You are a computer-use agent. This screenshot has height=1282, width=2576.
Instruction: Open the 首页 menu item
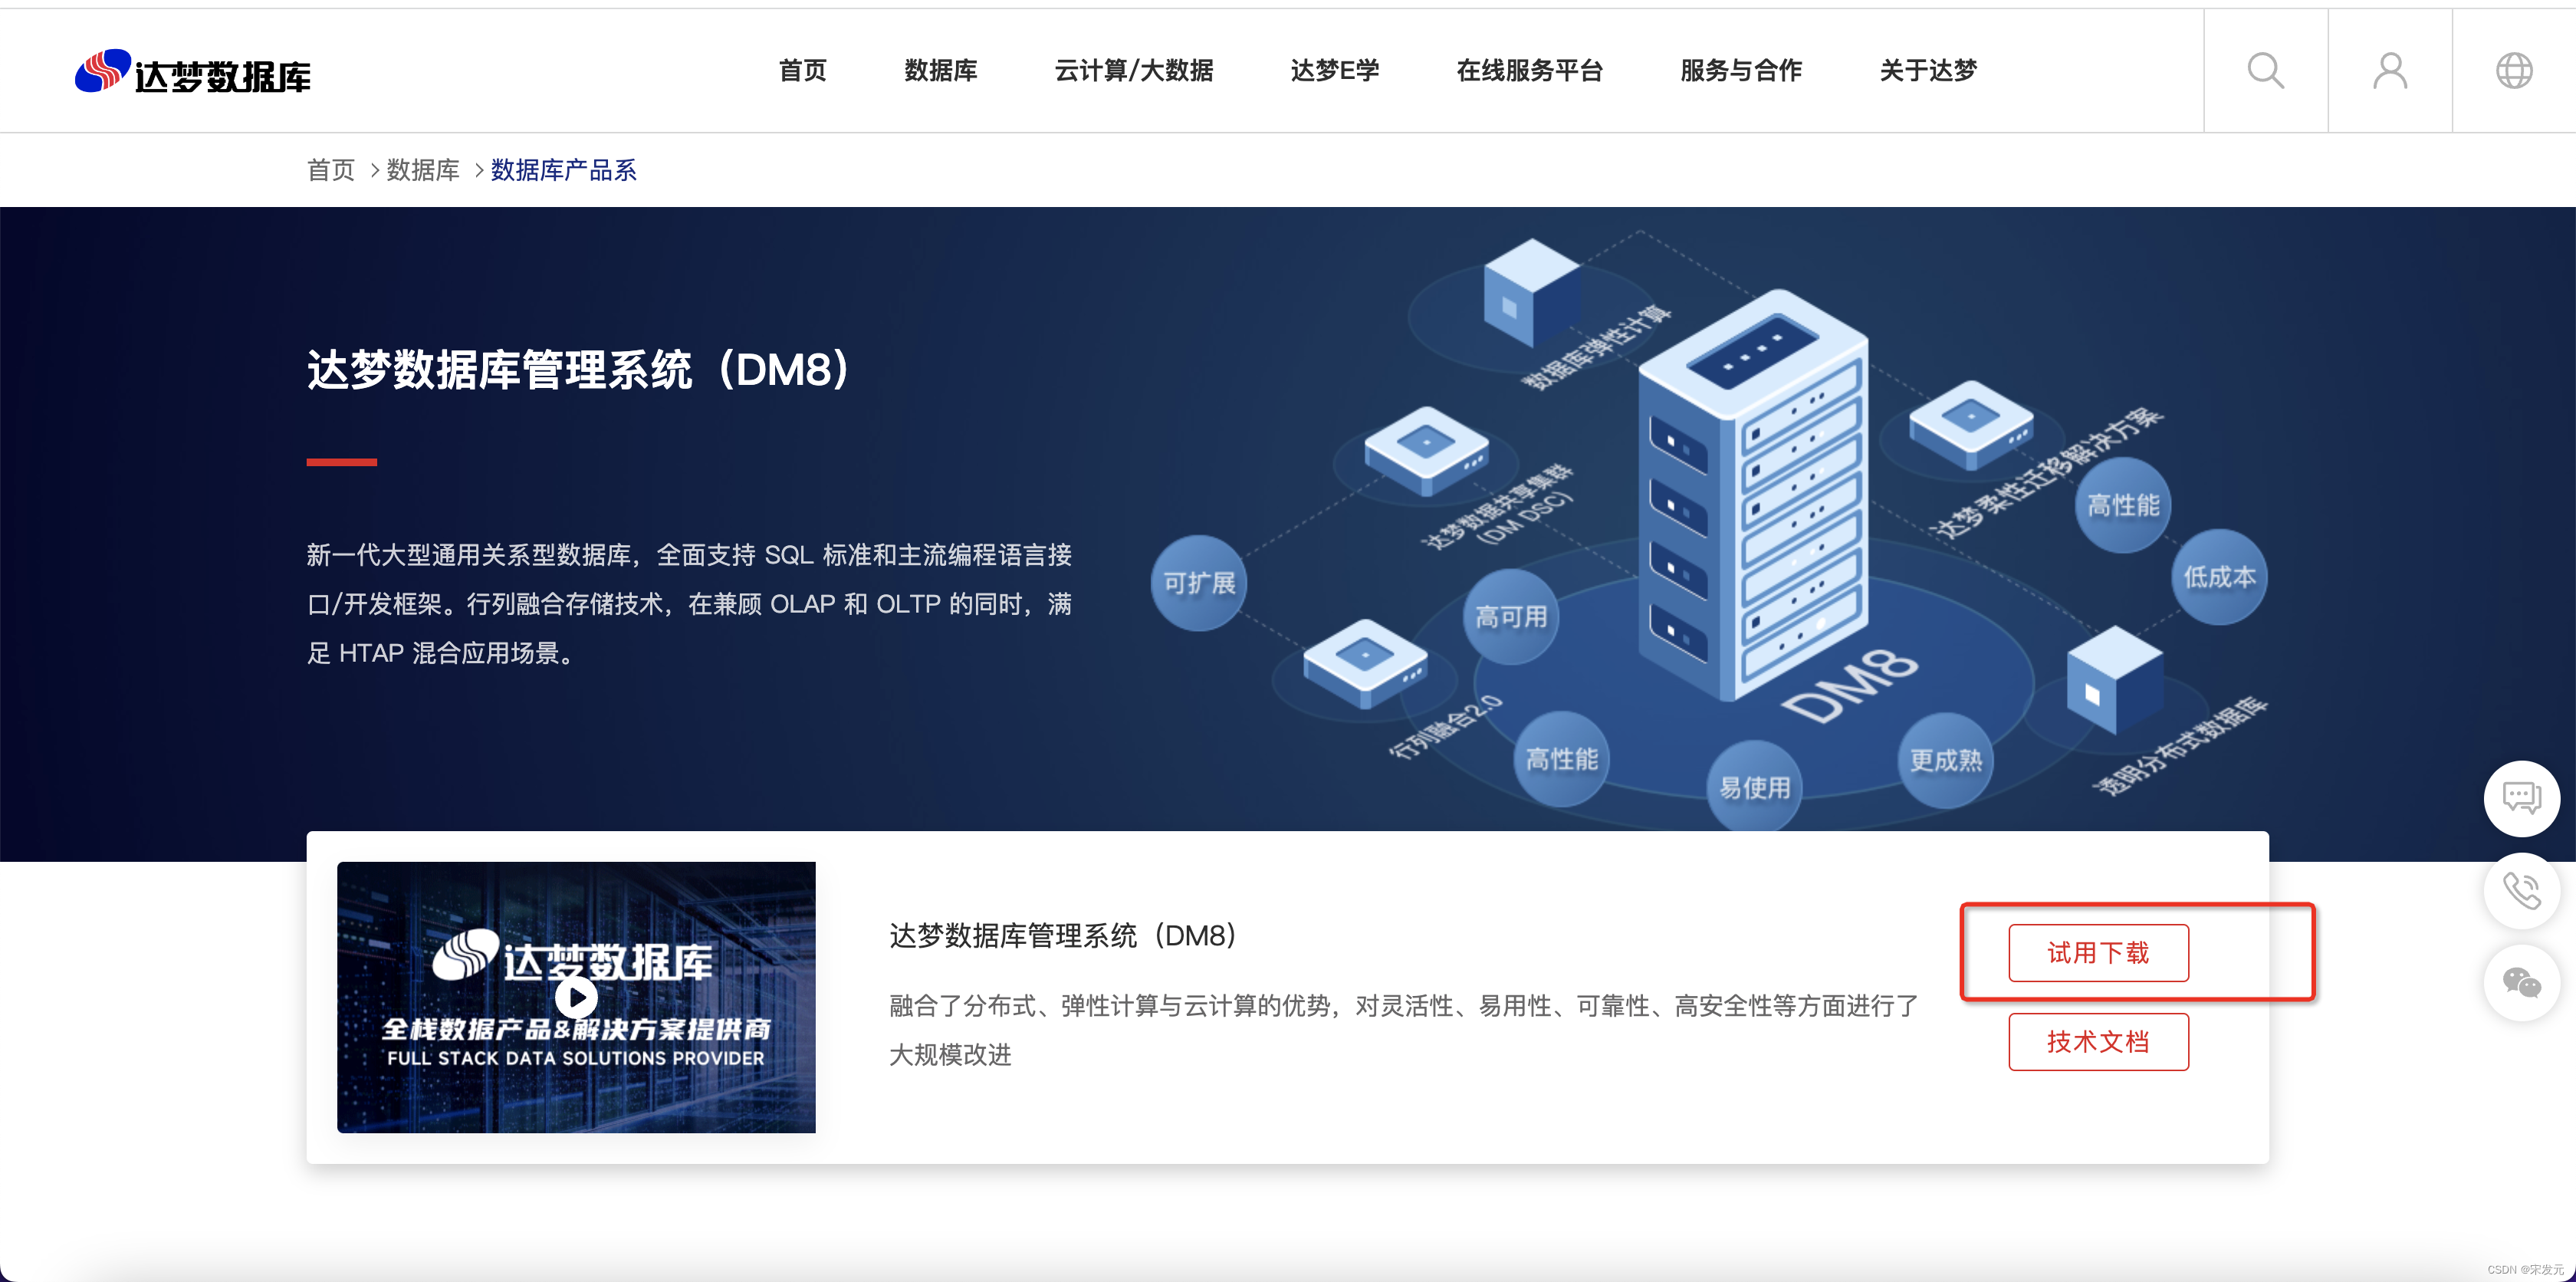802,71
